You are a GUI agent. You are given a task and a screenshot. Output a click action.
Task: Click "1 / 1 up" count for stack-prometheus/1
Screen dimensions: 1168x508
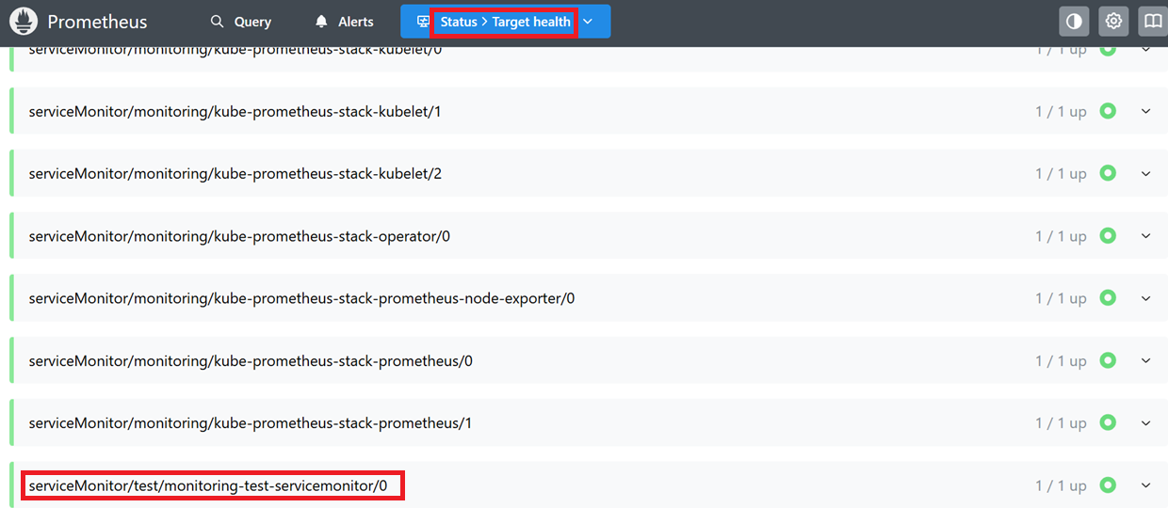[1061, 423]
